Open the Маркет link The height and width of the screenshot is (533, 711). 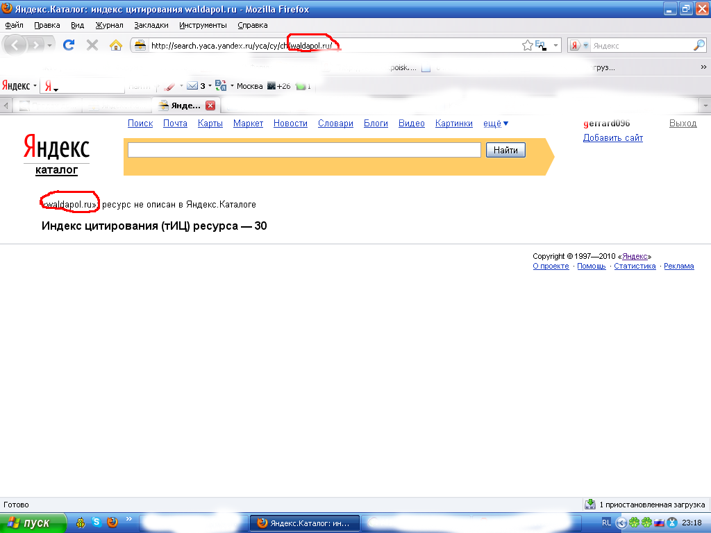(248, 124)
